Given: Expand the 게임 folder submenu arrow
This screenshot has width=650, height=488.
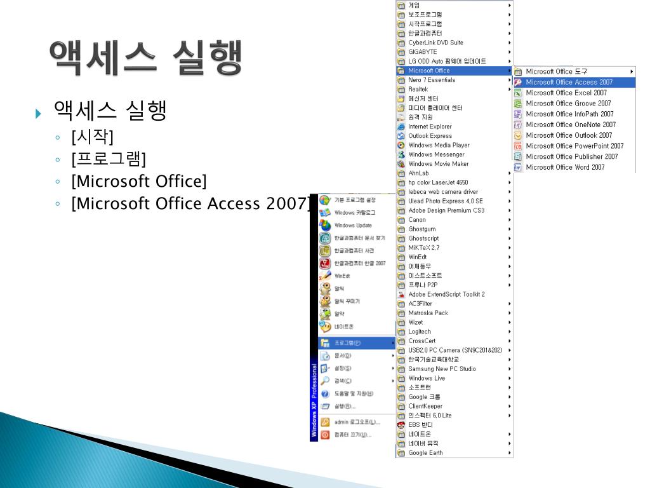Looking at the screenshot, I should 510,5.
